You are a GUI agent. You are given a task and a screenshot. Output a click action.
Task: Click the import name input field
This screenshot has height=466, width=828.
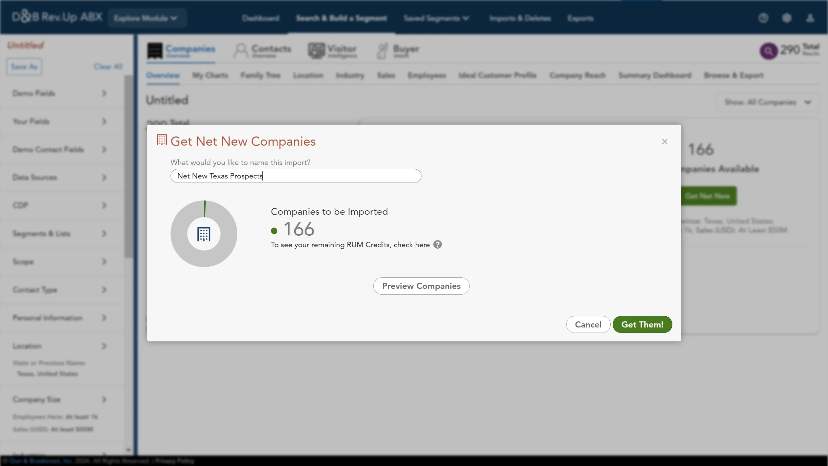(296, 176)
